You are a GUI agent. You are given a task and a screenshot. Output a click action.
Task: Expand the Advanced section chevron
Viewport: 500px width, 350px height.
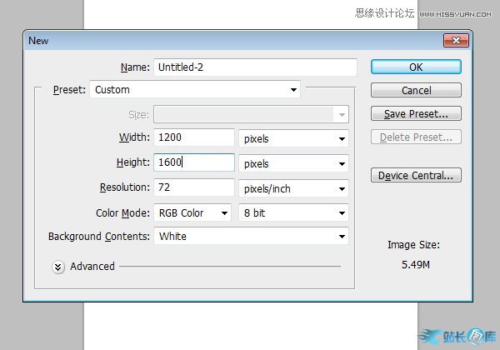tap(58, 267)
